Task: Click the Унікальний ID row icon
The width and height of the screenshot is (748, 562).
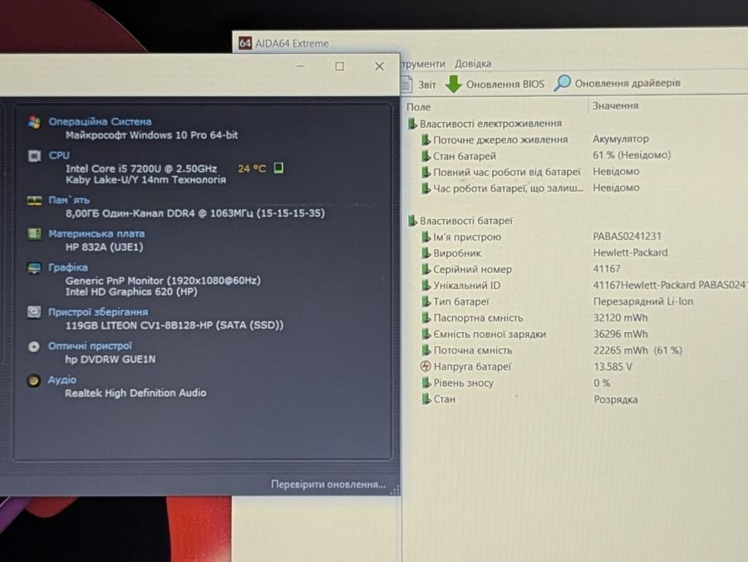Action: [x=426, y=286]
